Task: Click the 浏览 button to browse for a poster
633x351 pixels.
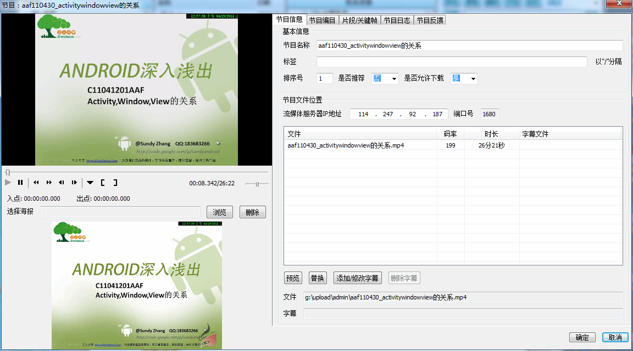Action: [220, 212]
